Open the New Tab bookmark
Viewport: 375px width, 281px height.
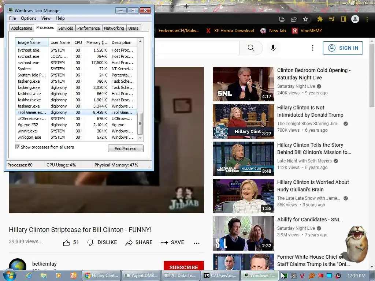273,31
